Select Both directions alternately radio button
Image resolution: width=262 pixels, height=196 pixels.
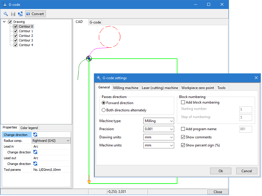(x=104, y=110)
